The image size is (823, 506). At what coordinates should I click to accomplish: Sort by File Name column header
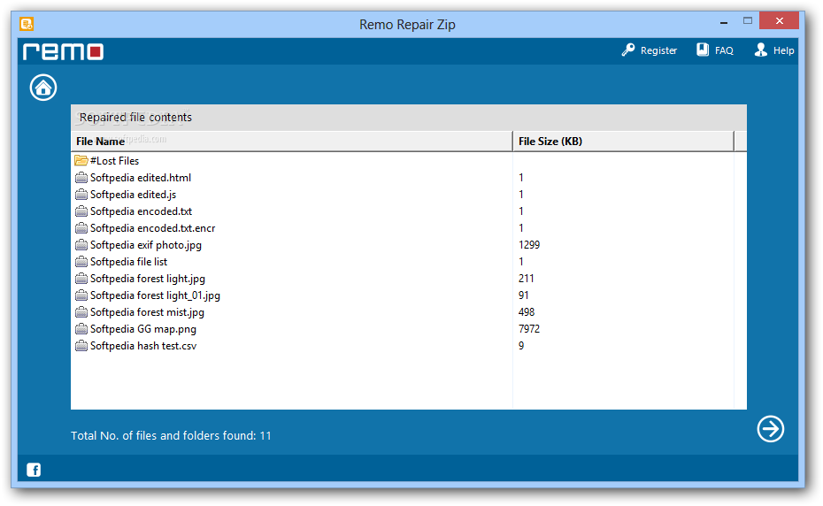[x=291, y=142]
